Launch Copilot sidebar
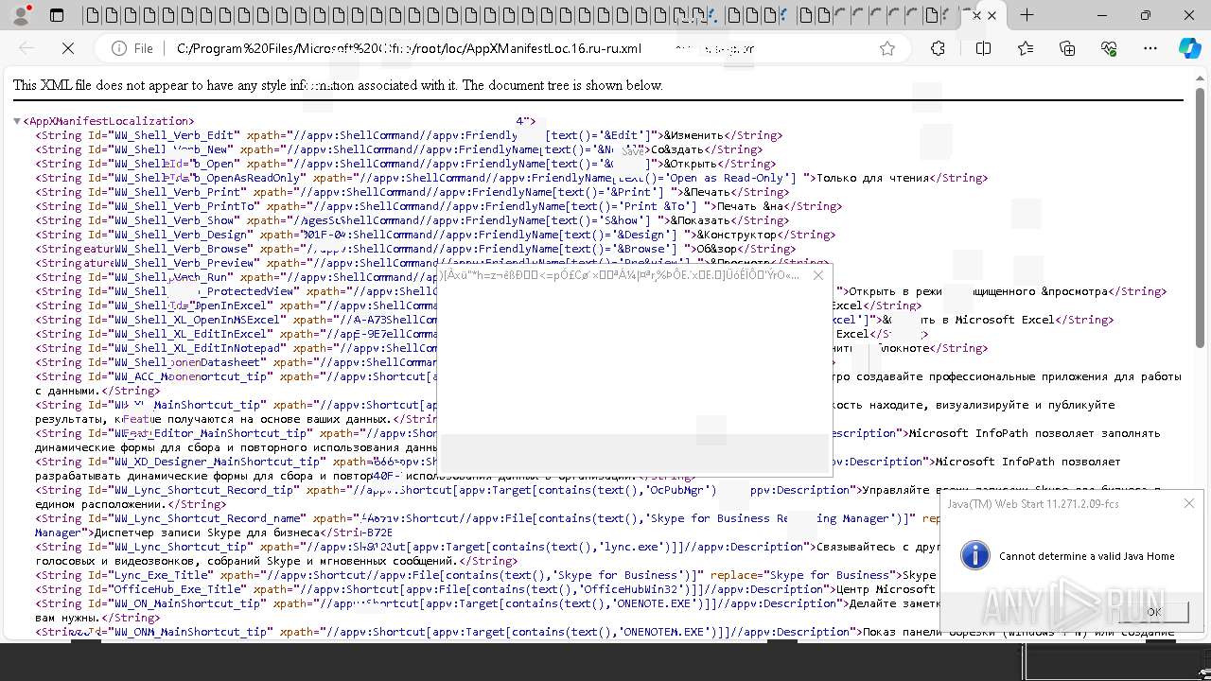 click(1190, 48)
